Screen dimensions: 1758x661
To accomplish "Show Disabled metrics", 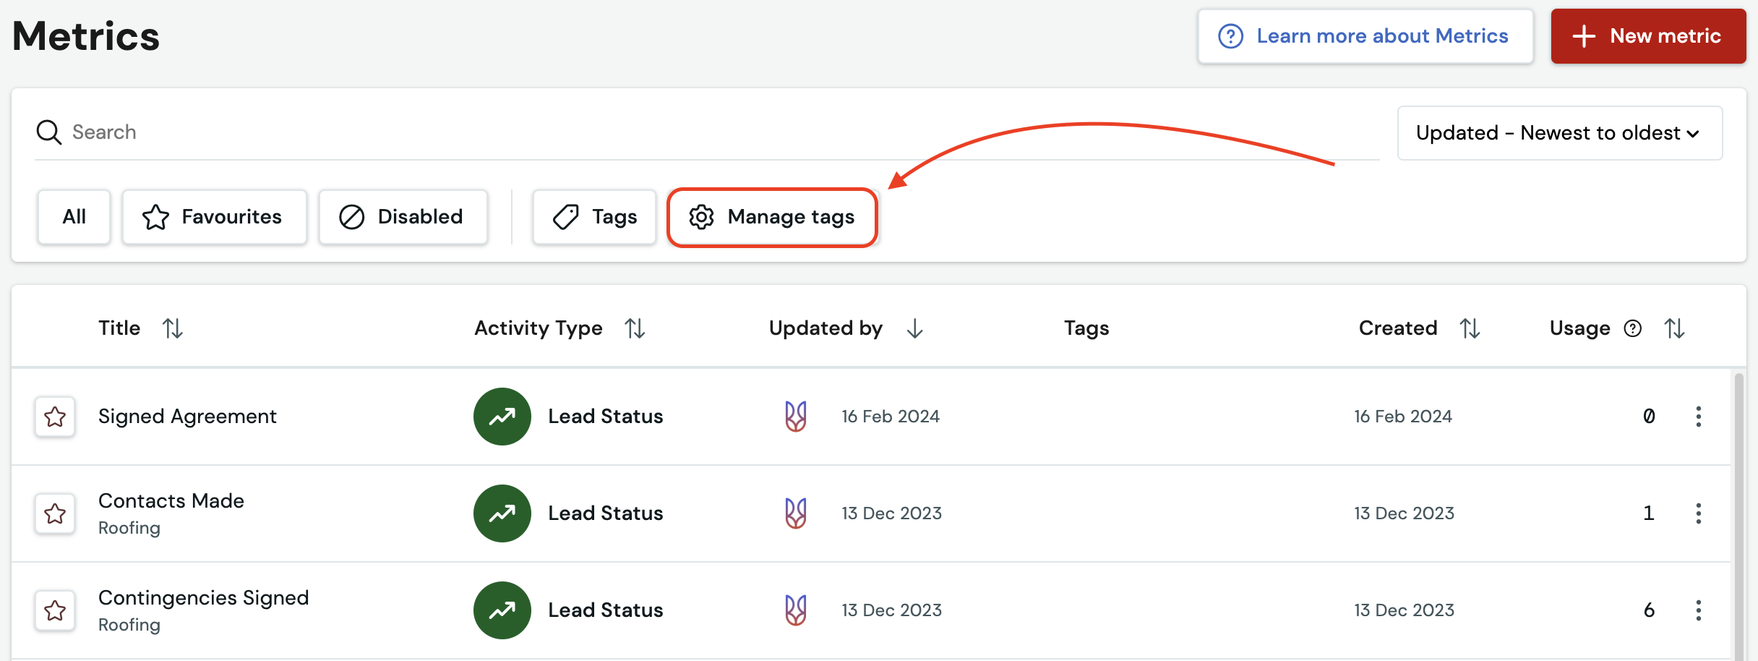I will pyautogui.click(x=403, y=217).
